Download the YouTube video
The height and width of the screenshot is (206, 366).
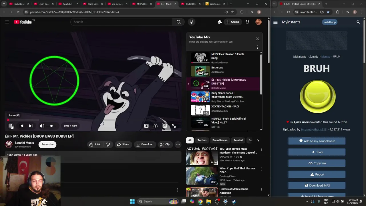tap(145, 144)
